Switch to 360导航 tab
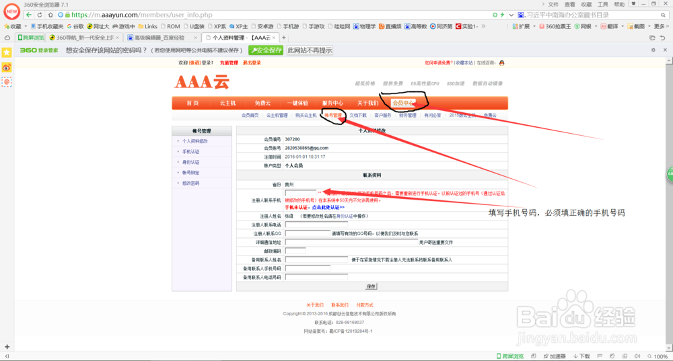The image size is (673, 361). click(84, 38)
